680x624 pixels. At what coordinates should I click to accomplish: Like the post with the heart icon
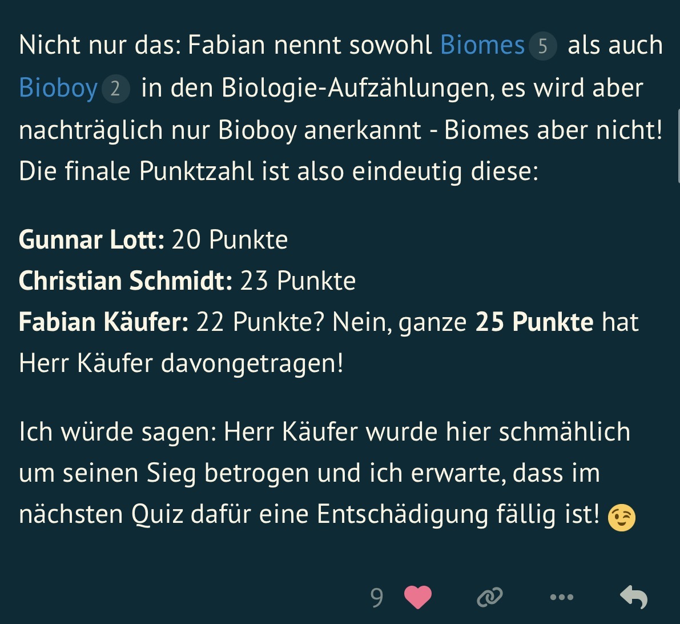pyautogui.click(x=417, y=597)
